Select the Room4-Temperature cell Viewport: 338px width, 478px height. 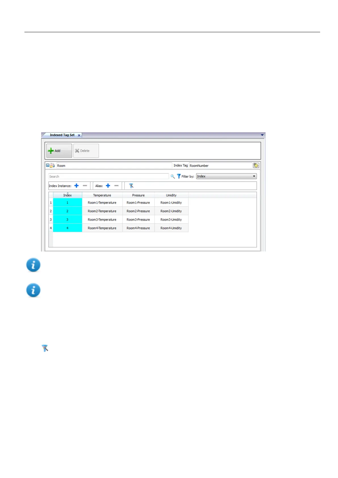(x=102, y=228)
